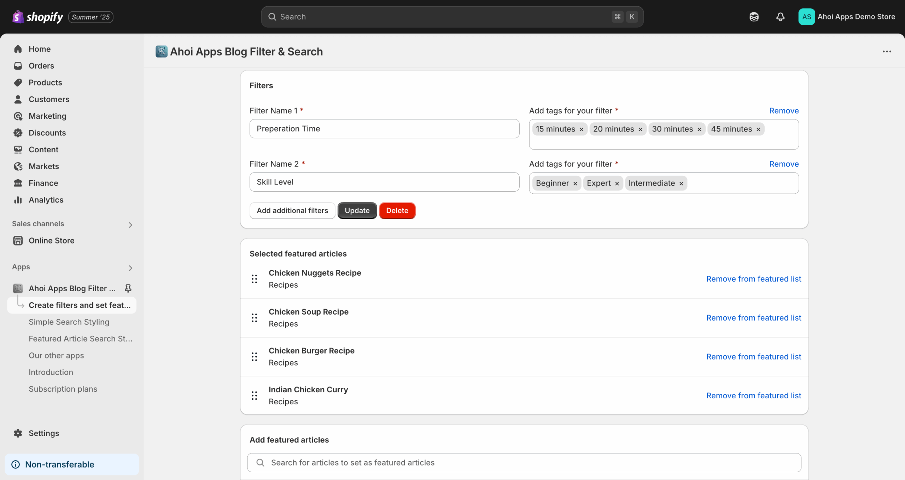This screenshot has width=905, height=480.
Task: Click the Summer '25 edition badge
Action: click(x=90, y=17)
